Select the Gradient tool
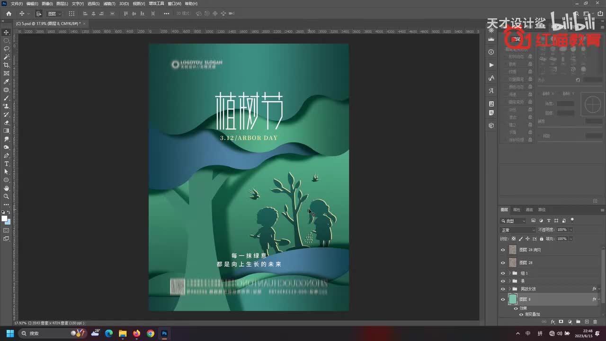The width and height of the screenshot is (606, 341). (x=7, y=131)
